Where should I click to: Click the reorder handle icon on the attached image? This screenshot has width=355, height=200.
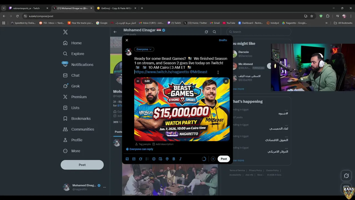coord(138,81)
